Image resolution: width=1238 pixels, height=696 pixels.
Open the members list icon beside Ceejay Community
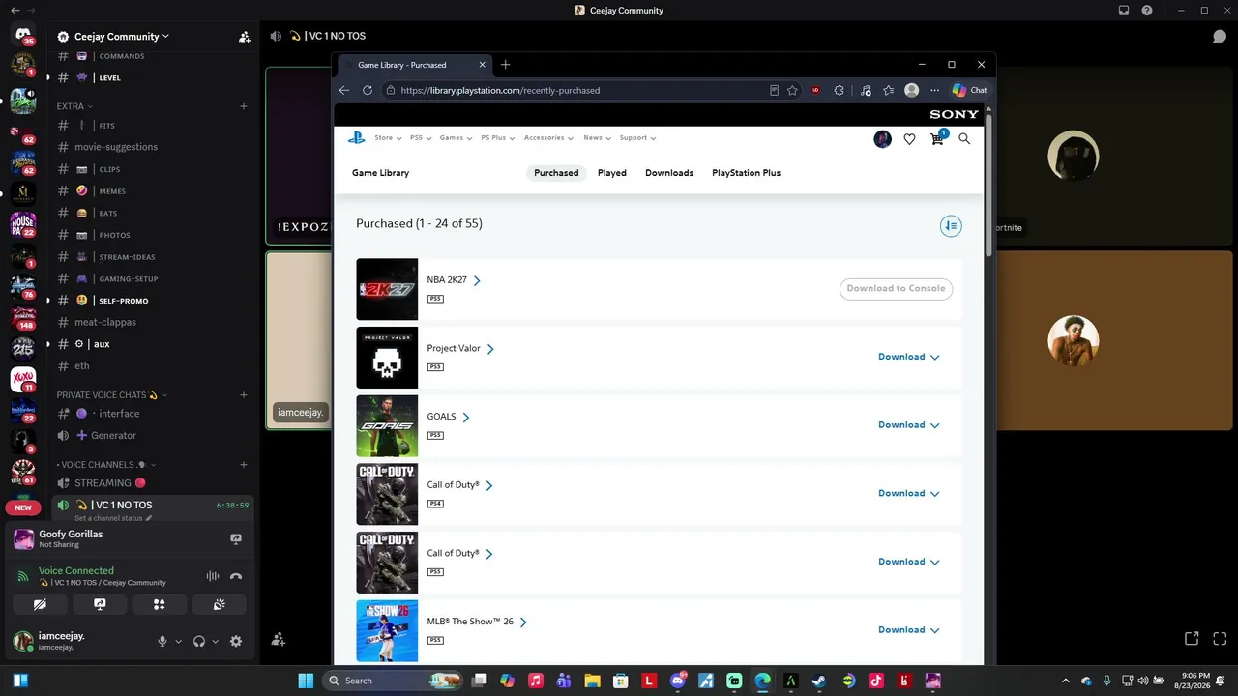pyautogui.click(x=244, y=37)
